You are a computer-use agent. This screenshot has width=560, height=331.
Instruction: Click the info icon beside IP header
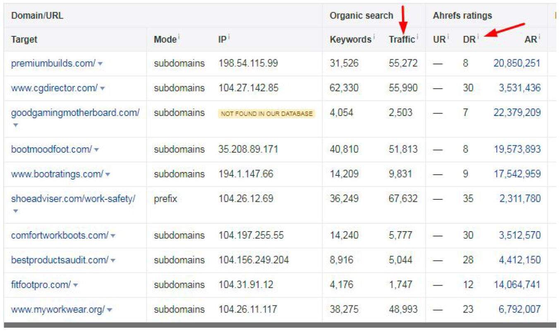(x=229, y=37)
